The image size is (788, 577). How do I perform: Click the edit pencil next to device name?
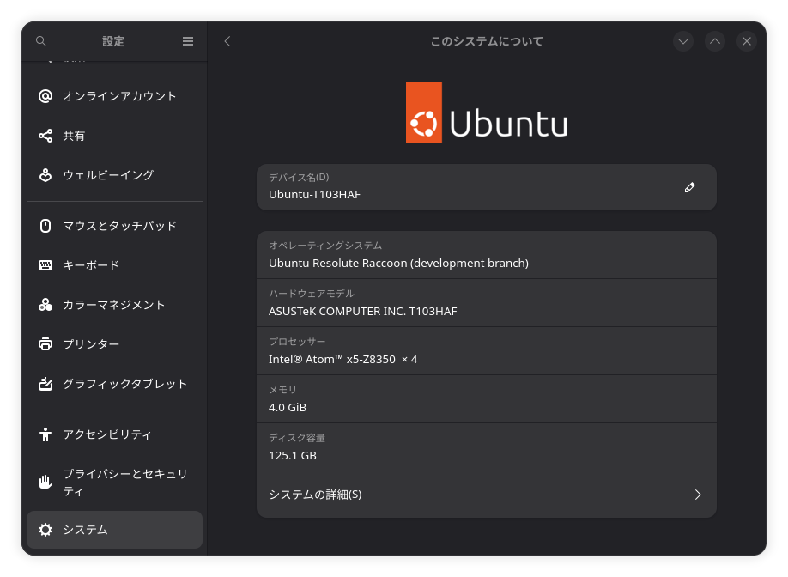click(689, 186)
